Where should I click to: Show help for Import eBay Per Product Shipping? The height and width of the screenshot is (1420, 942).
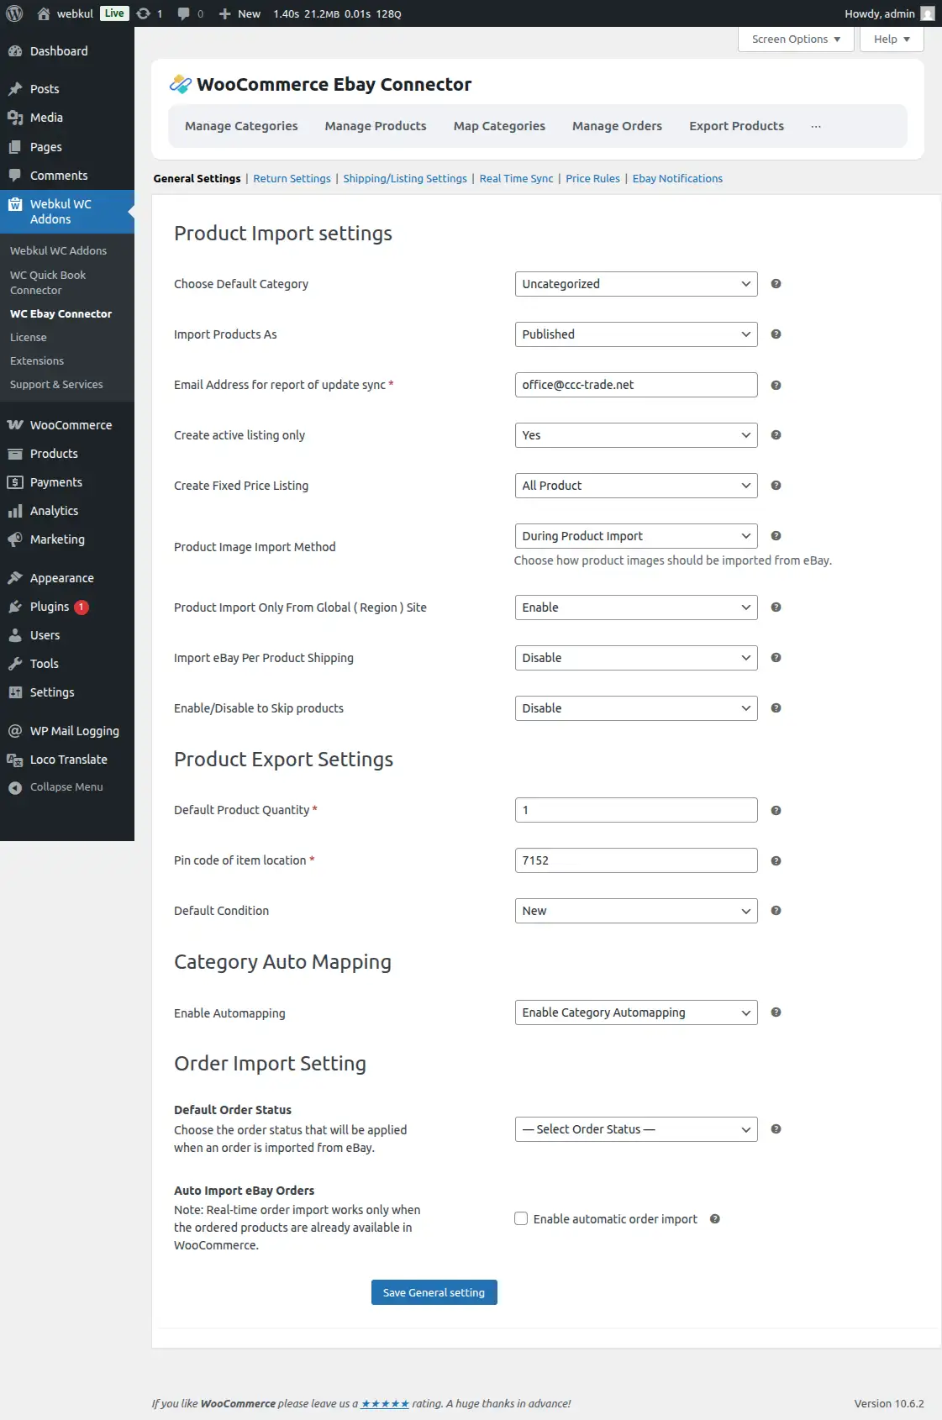pos(776,658)
